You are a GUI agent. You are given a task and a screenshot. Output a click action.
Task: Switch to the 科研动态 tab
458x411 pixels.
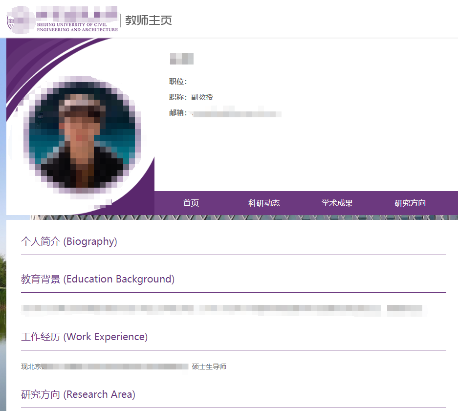pyautogui.click(x=264, y=203)
